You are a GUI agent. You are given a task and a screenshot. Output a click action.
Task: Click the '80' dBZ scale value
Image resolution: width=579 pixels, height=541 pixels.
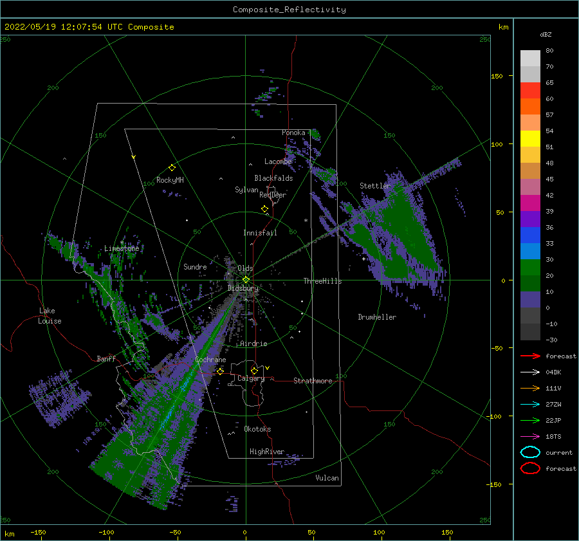pyautogui.click(x=549, y=51)
